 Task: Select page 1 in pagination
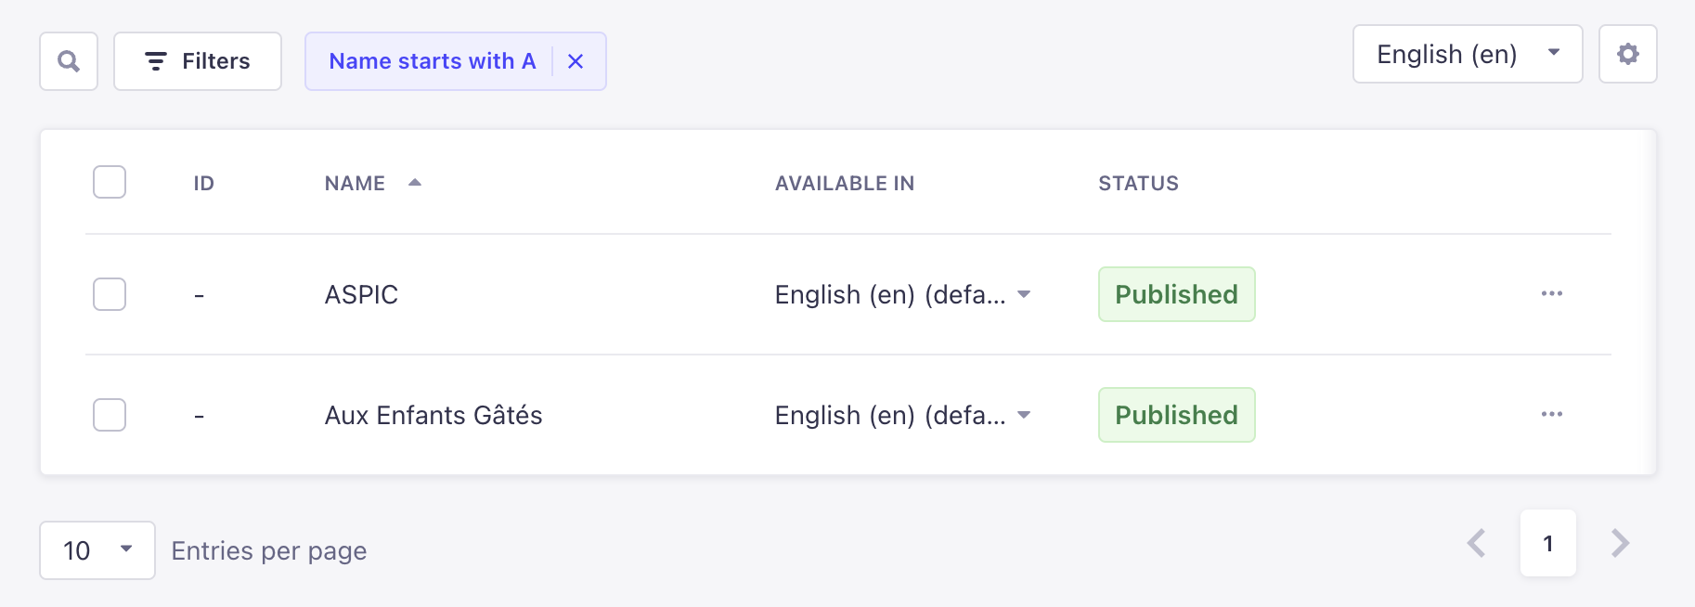pyautogui.click(x=1547, y=544)
